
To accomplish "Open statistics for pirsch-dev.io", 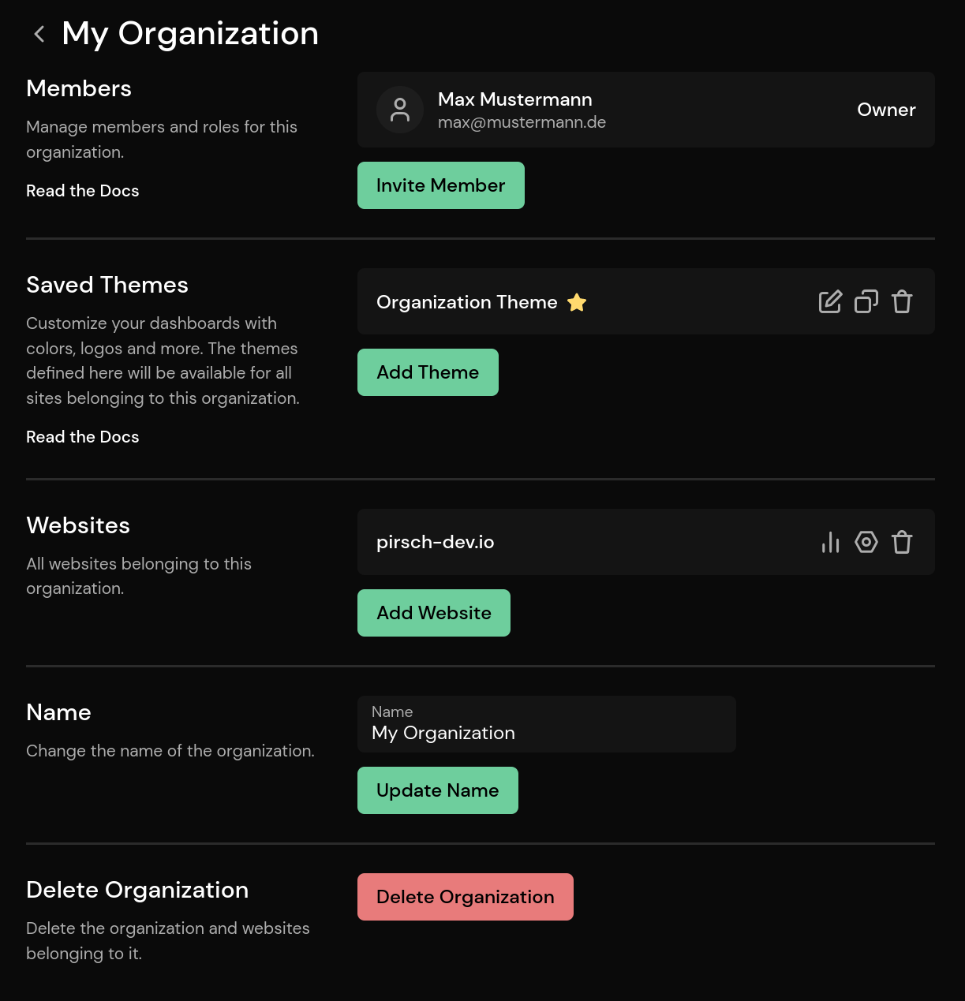I will [x=830, y=542].
